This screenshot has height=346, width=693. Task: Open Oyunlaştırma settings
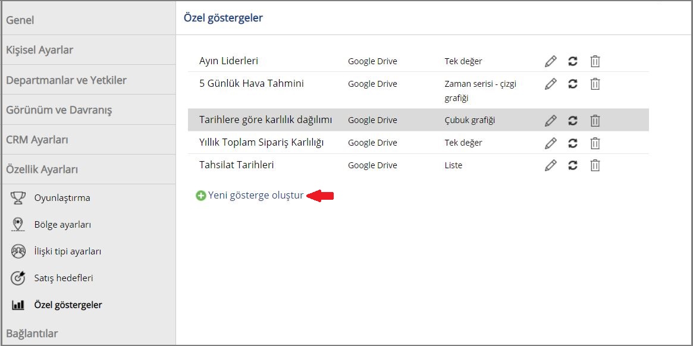(x=62, y=198)
